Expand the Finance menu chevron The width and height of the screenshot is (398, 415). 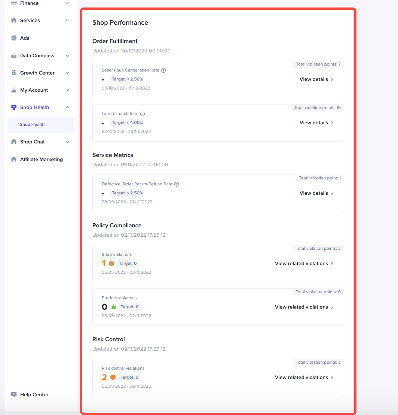coord(67,3)
